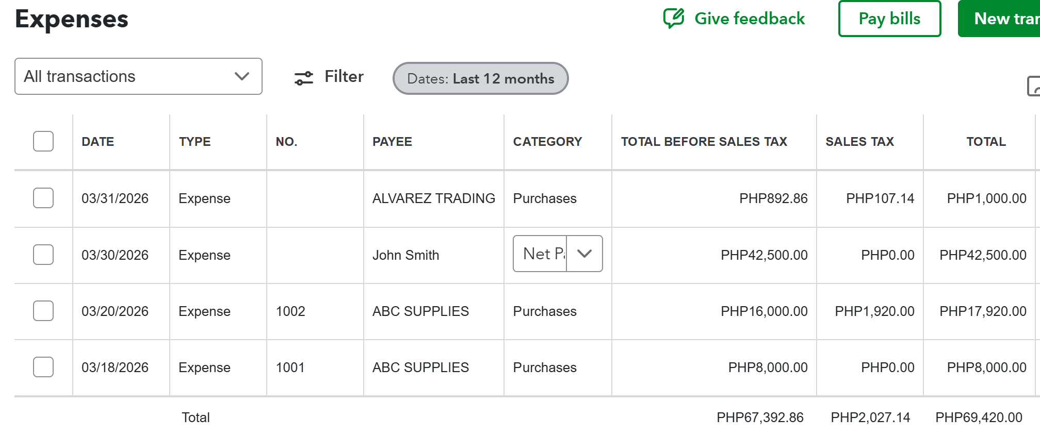Click the Filter sliders icon

click(x=304, y=78)
